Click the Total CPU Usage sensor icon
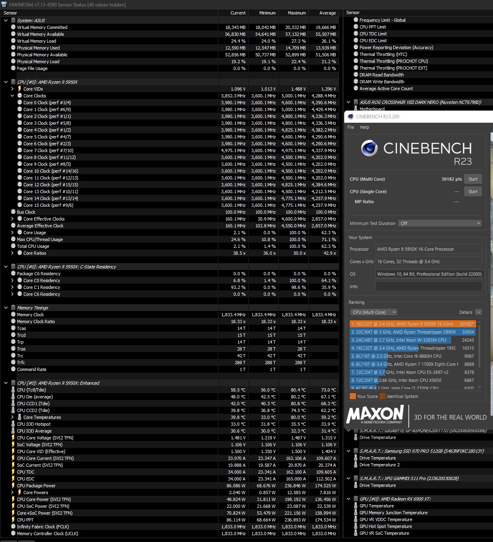Viewport: 493px width, 542px height. (13, 246)
